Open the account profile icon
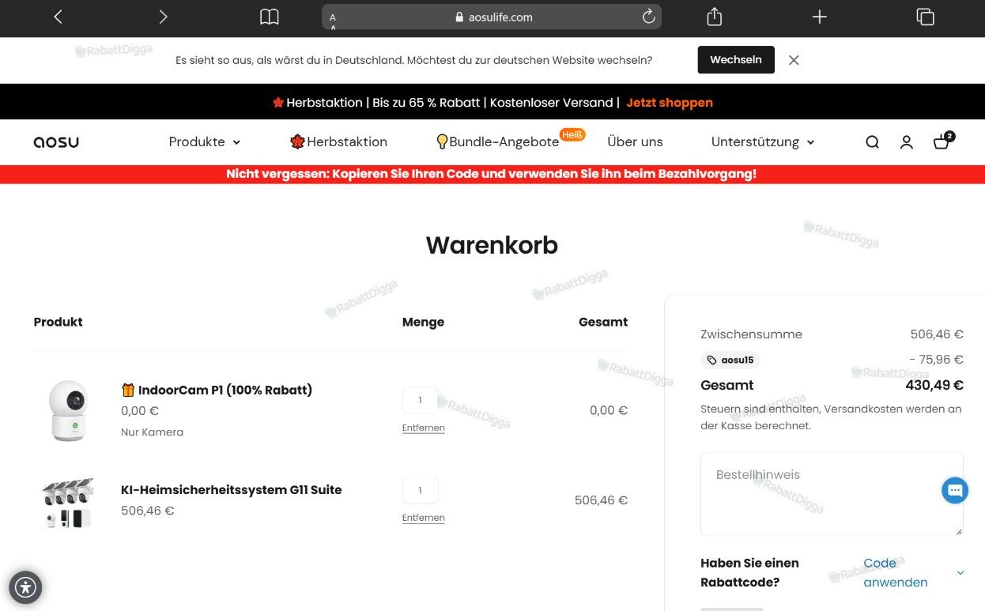This screenshot has width=985, height=611. pos(907,142)
